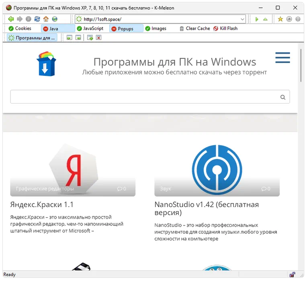Click the magnifier search icon on the page

[283, 97]
